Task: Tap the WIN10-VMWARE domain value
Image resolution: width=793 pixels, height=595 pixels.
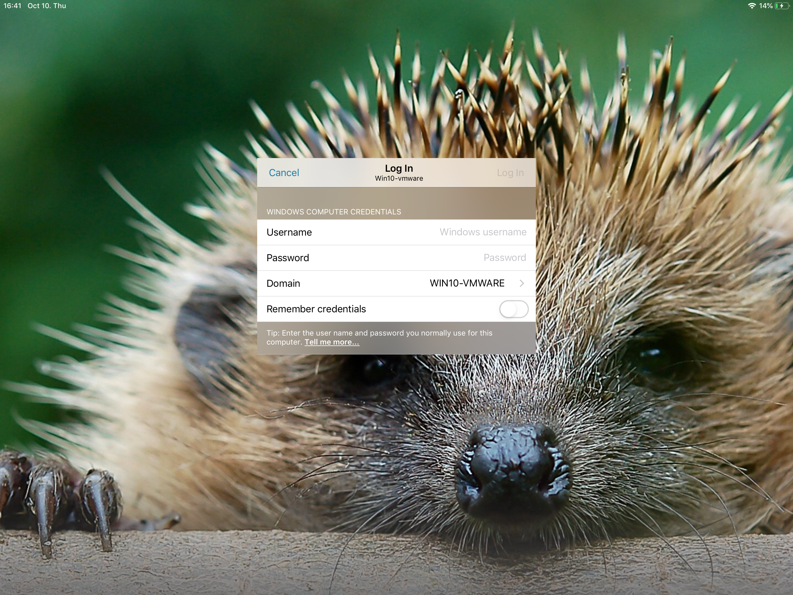Action: [467, 283]
